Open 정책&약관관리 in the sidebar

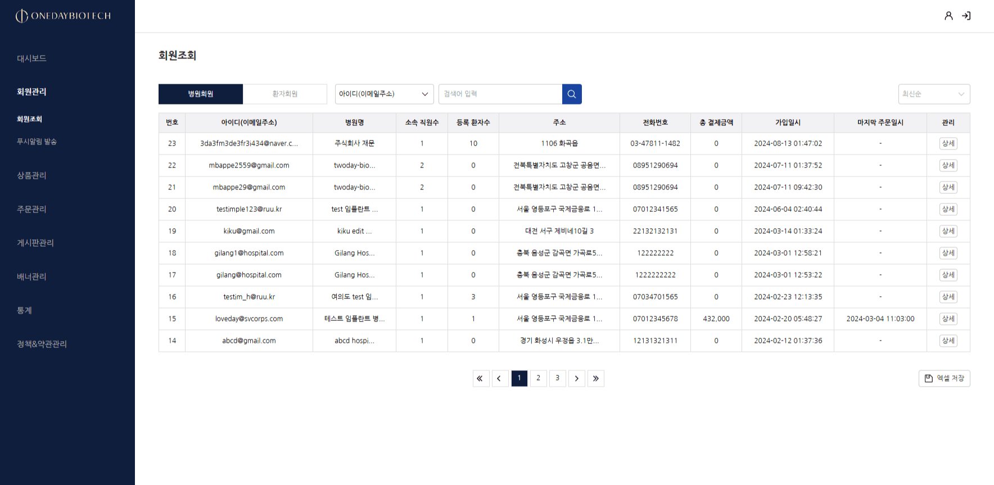[42, 344]
